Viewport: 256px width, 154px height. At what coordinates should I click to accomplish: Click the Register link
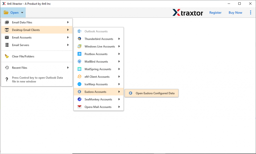pyautogui.click(x=215, y=12)
